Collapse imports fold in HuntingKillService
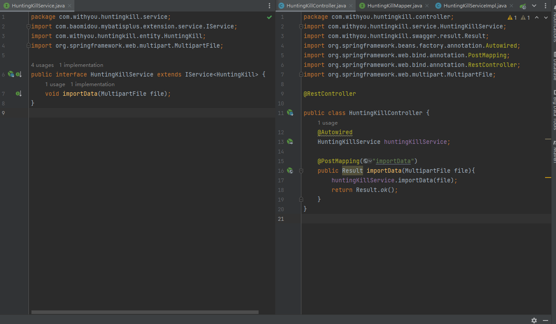This screenshot has width=556, height=324. click(x=28, y=26)
